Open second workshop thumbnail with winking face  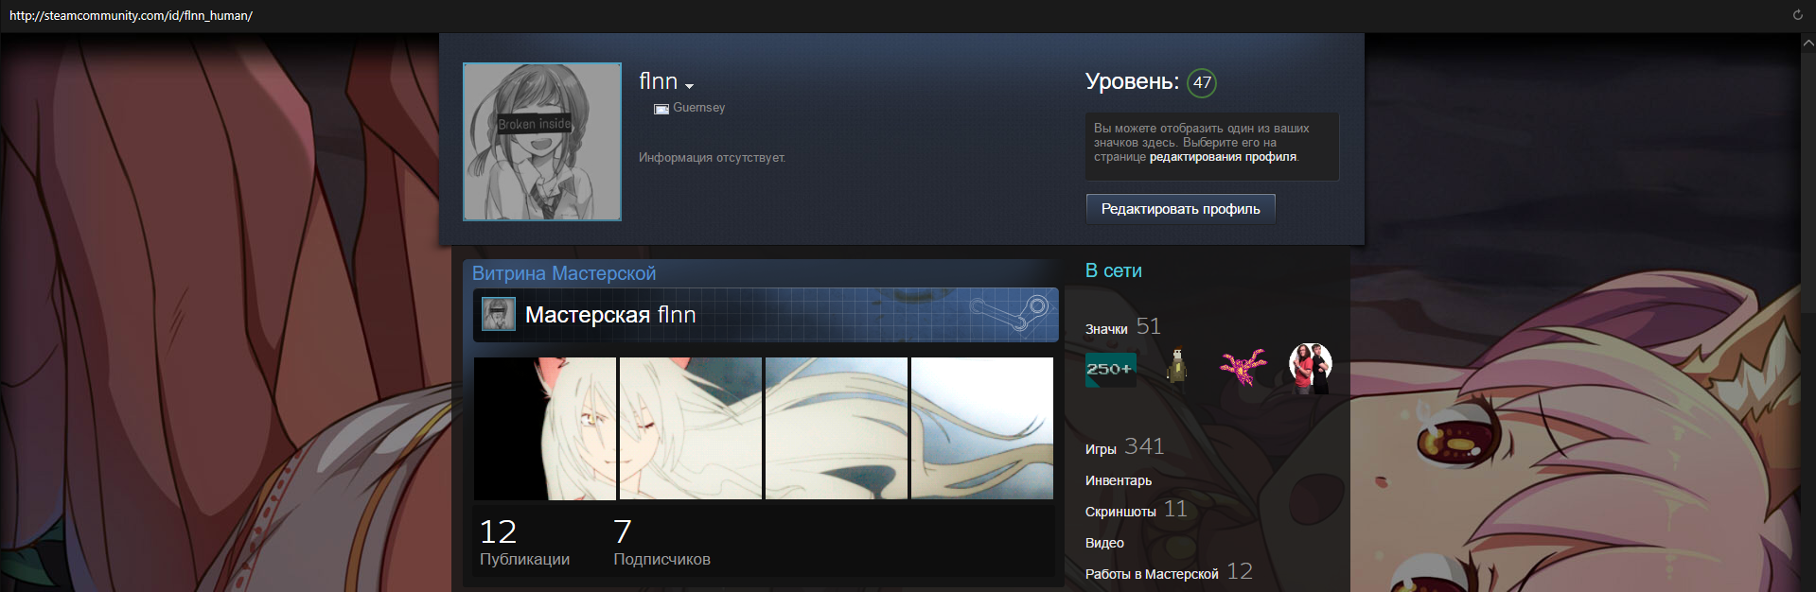pos(691,428)
